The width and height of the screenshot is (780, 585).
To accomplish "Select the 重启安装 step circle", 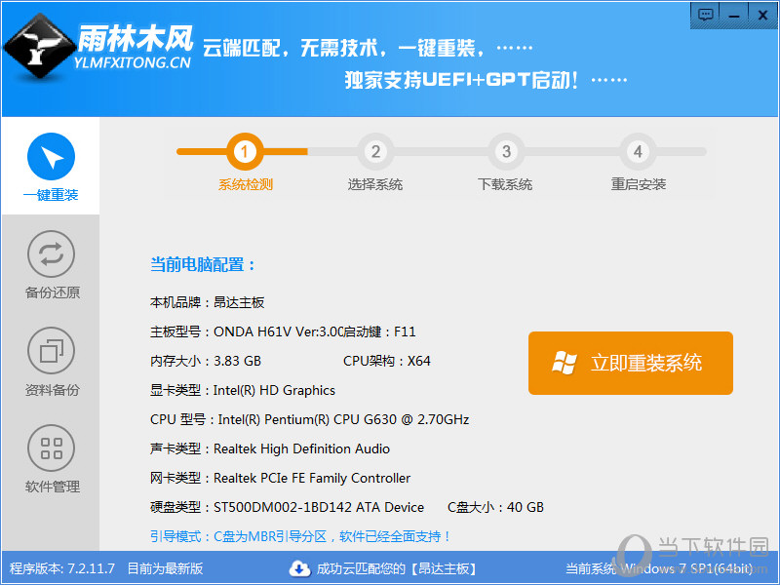I will [638, 152].
